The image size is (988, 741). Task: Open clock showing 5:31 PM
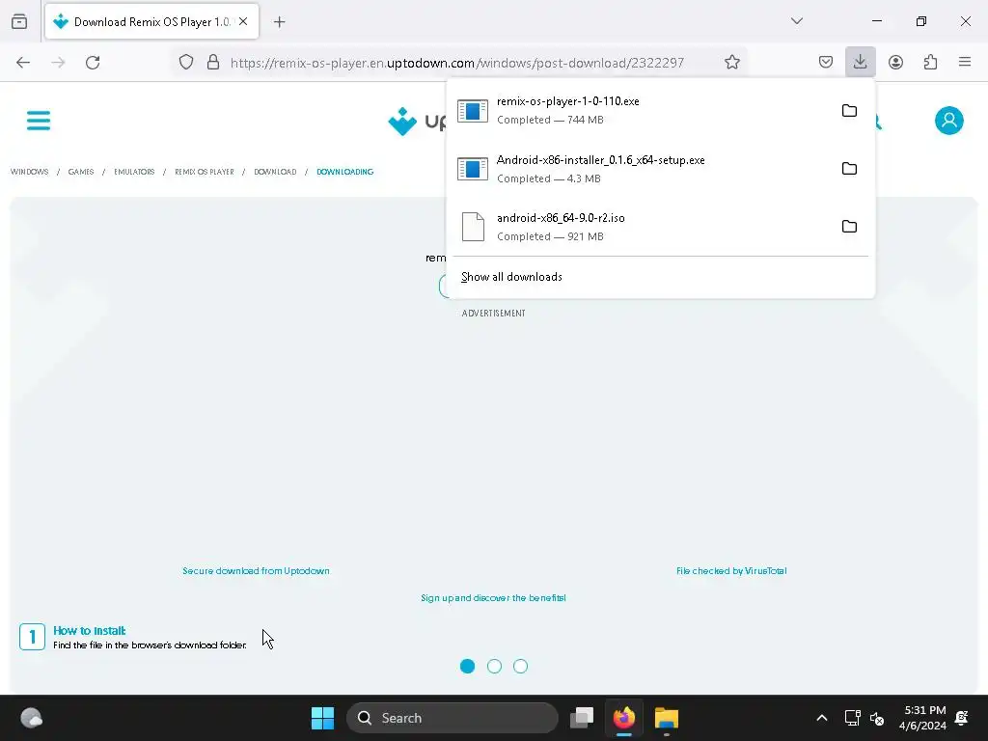click(x=922, y=718)
